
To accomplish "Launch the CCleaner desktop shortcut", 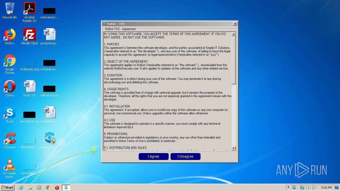I will pyautogui.click(x=10, y=141).
